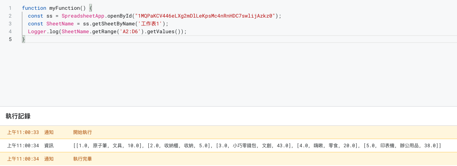Click the closing brace on line 5
The image size is (457, 166).
click(23, 39)
